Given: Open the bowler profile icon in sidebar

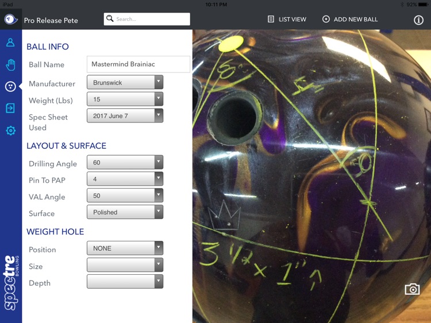Looking at the screenshot, I should point(10,43).
